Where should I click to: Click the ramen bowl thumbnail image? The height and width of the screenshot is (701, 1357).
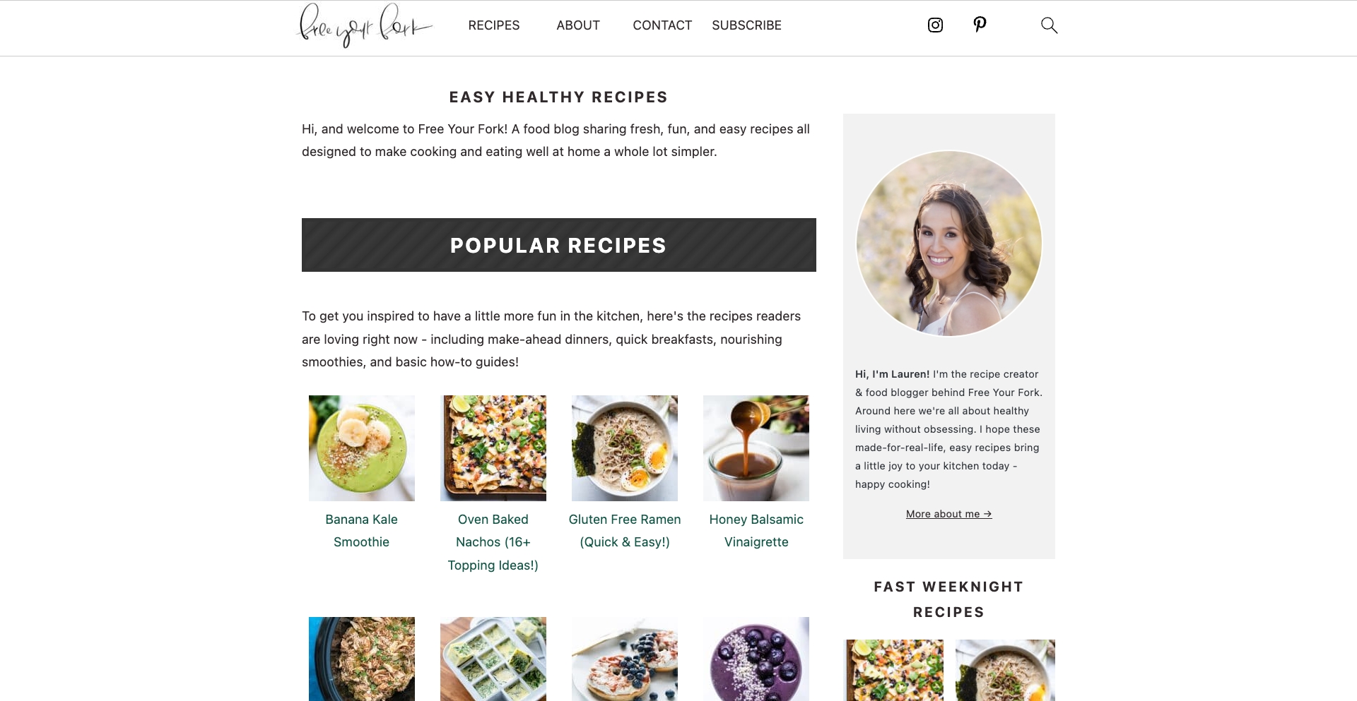pyautogui.click(x=625, y=448)
